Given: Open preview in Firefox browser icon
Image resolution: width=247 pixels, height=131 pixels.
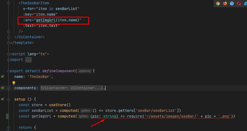Looking at the screenshot, I should click(x=225, y=4).
